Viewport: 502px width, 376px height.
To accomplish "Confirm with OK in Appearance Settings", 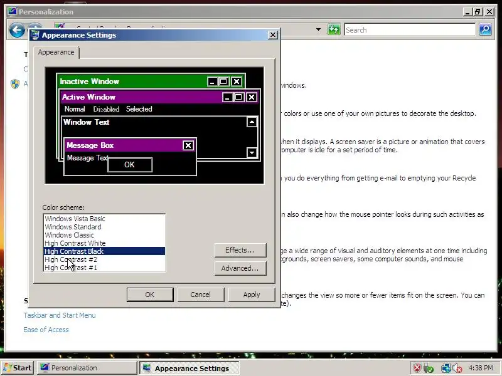I will 150,295.
